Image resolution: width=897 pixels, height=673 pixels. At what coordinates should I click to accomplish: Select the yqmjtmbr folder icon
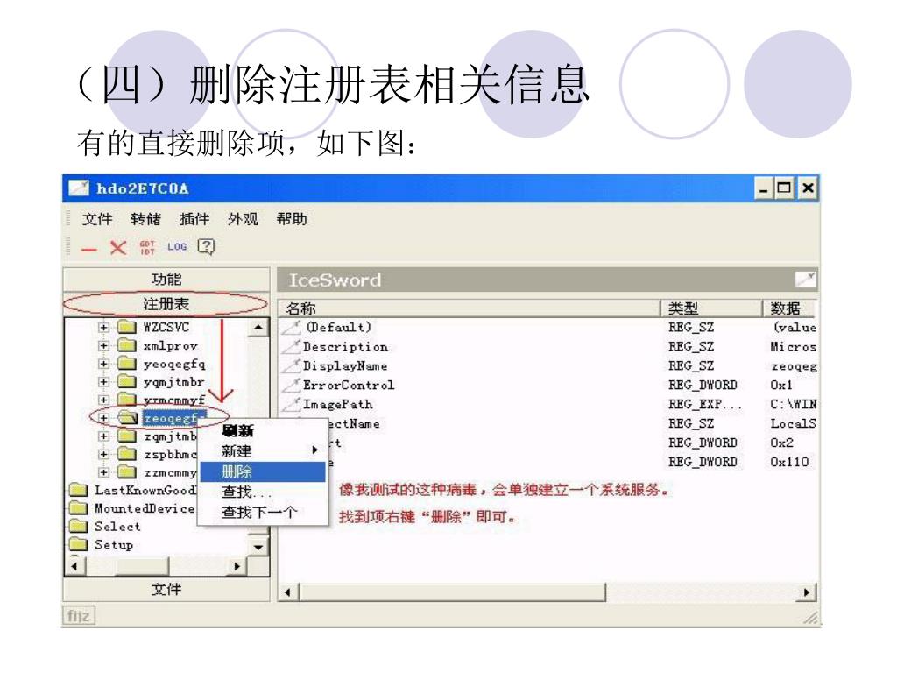pyautogui.click(x=126, y=382)
